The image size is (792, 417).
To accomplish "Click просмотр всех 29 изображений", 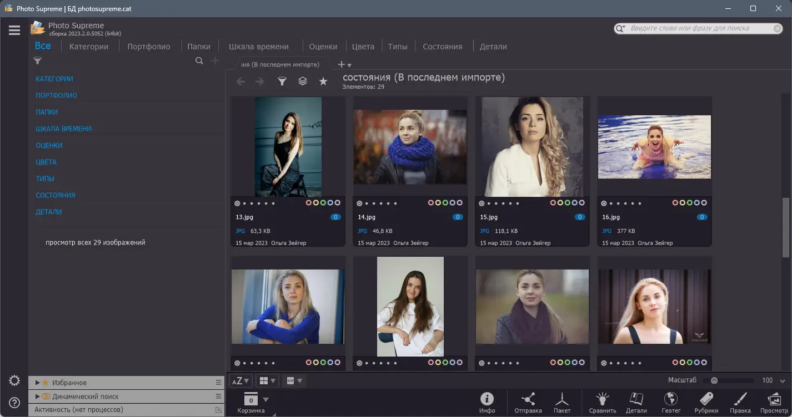I will tap(96, 242).
